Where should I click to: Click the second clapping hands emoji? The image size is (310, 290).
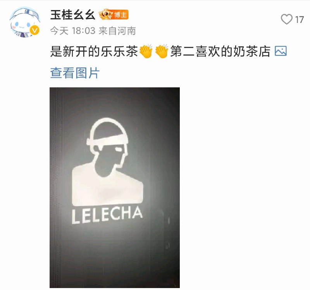[162, 51]
